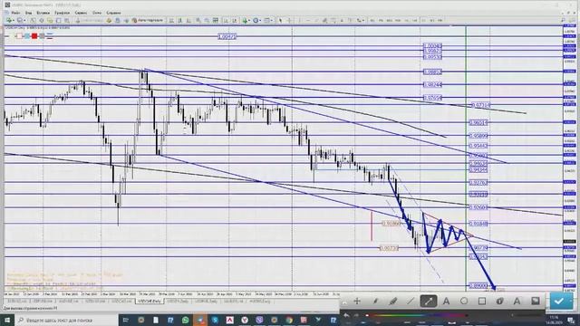
Task: Switch chart to line chart type
Action: click(x=188, y=20)
